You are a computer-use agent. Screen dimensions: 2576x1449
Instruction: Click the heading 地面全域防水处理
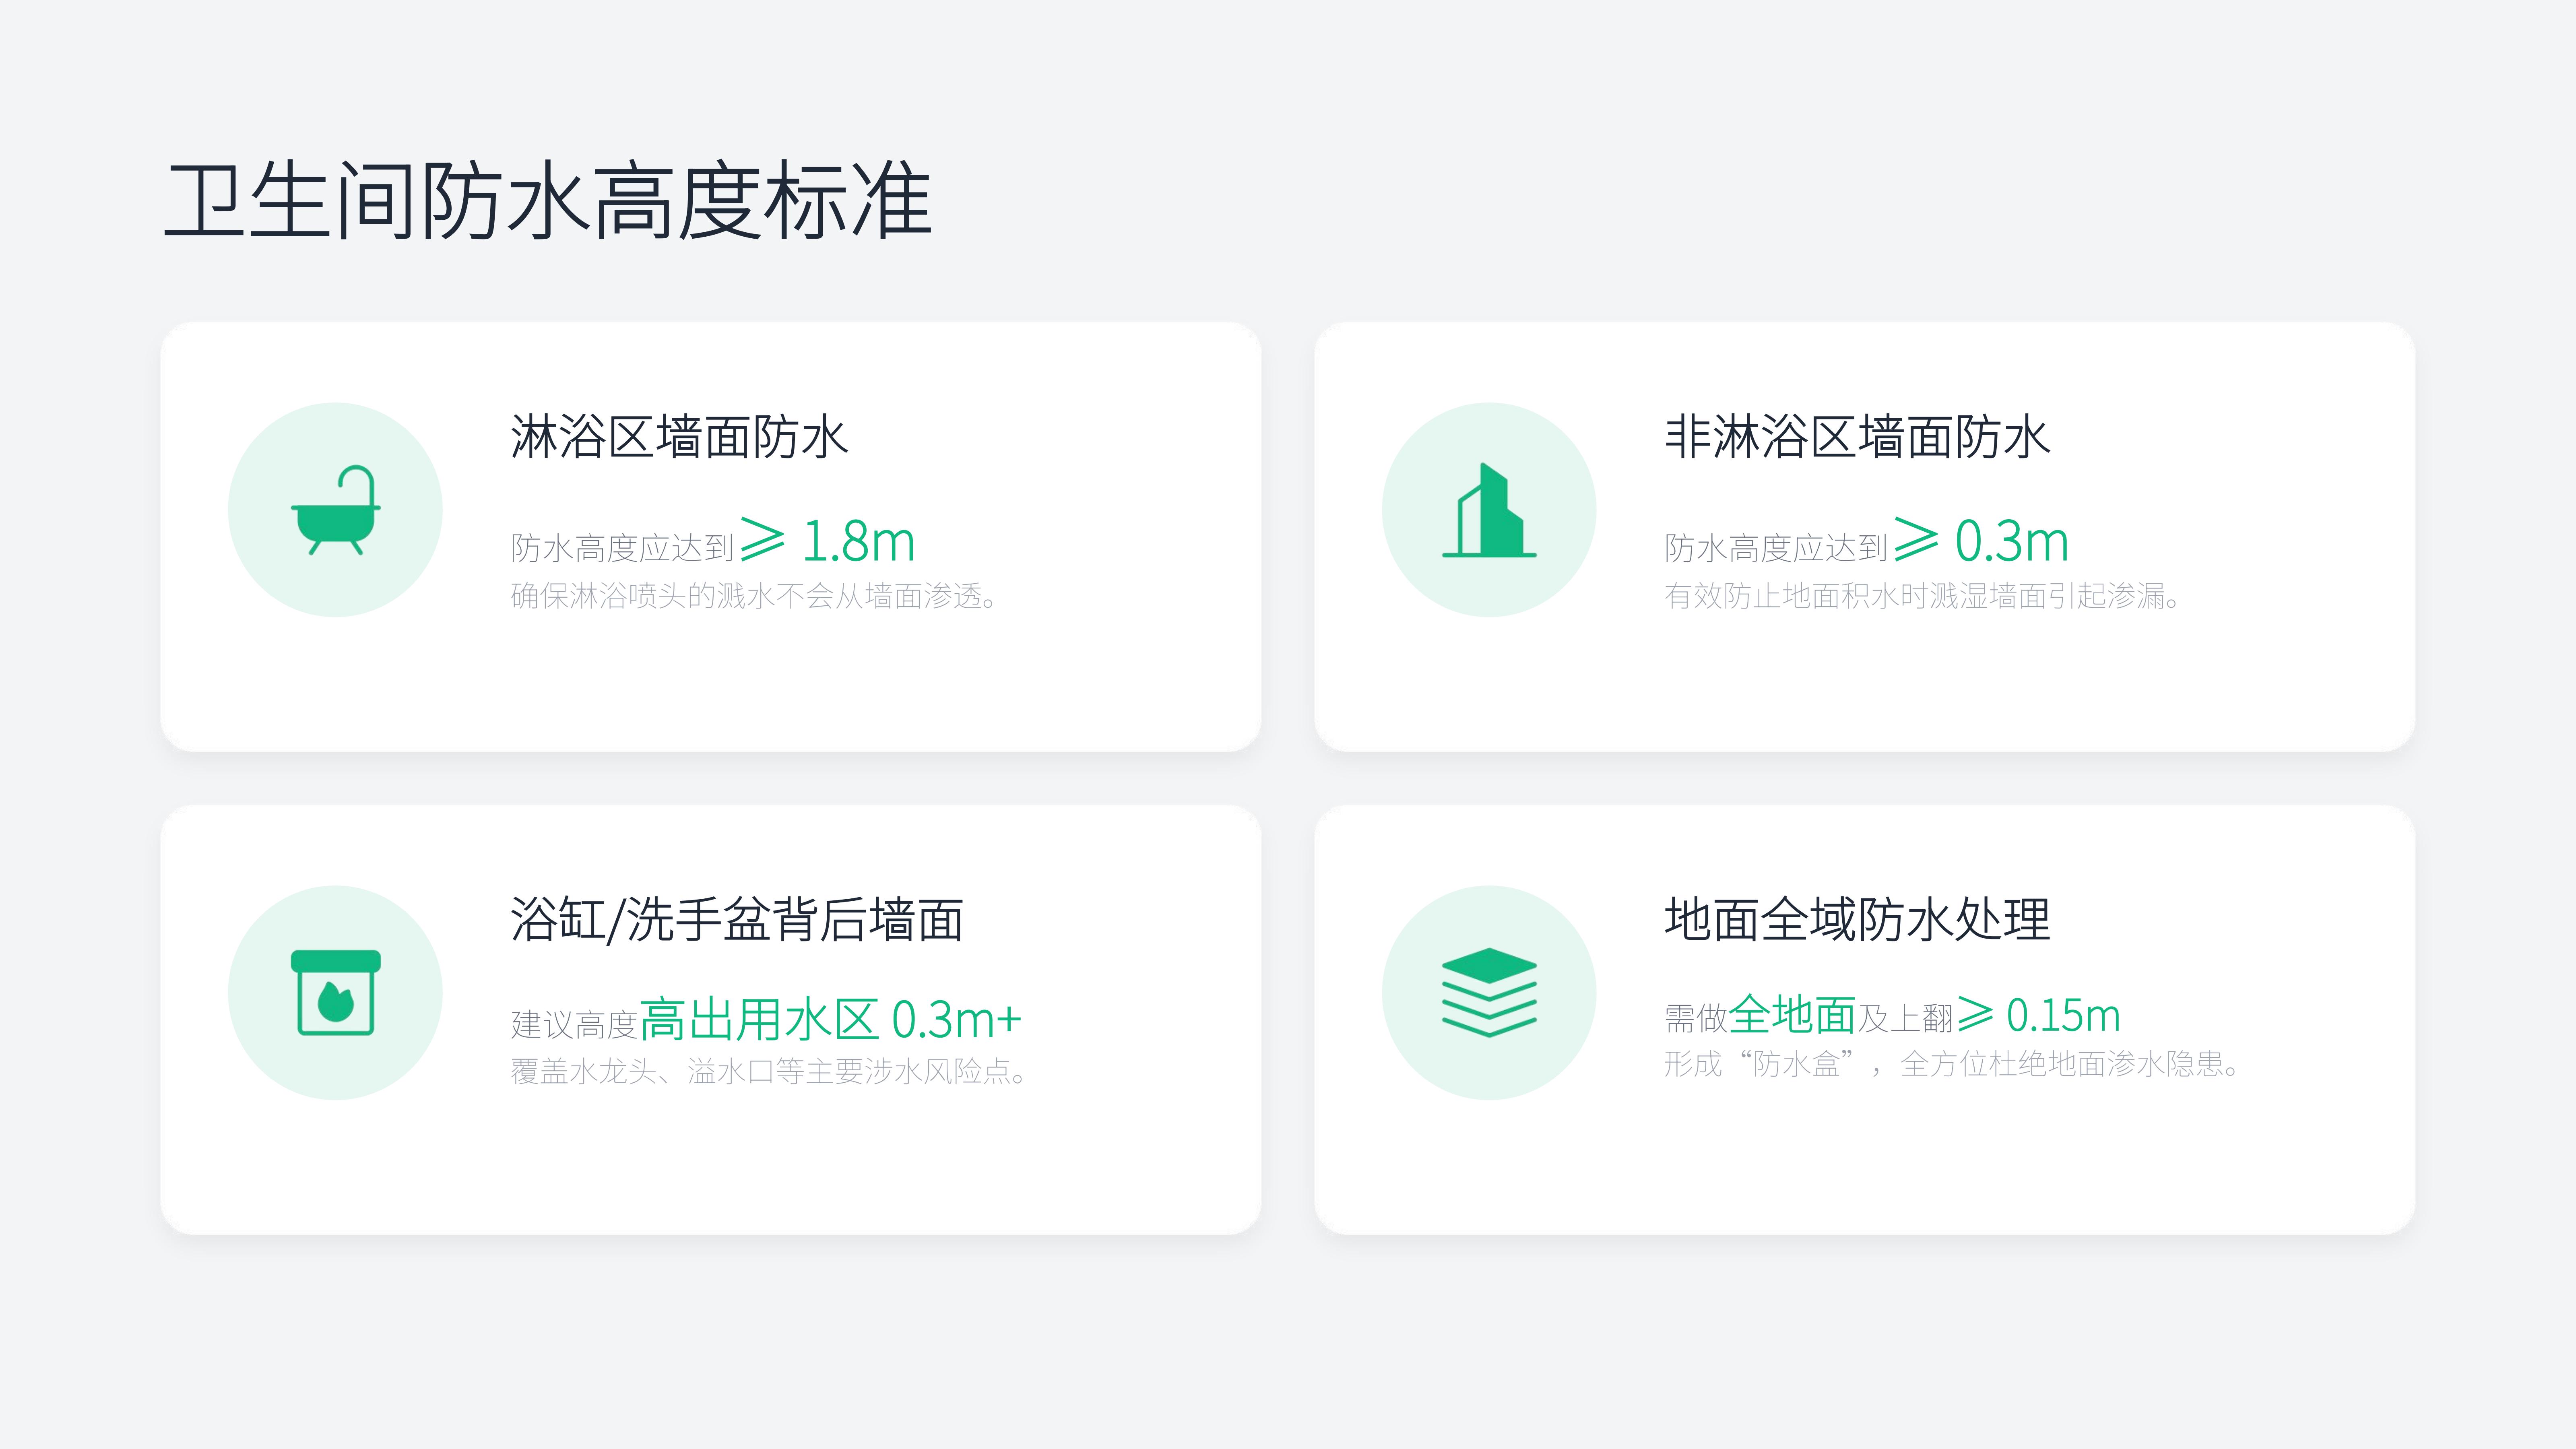pos(1857,919)
